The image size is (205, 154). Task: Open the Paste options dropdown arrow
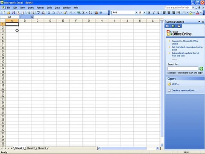point(61,13)
